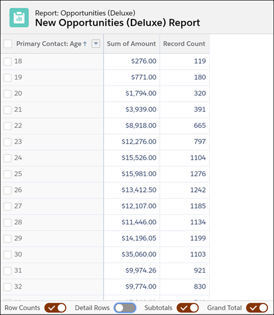The width and height of the screenshot is (274, 315).
Task: Check the box for age 18 row
Action: point(8,61)
